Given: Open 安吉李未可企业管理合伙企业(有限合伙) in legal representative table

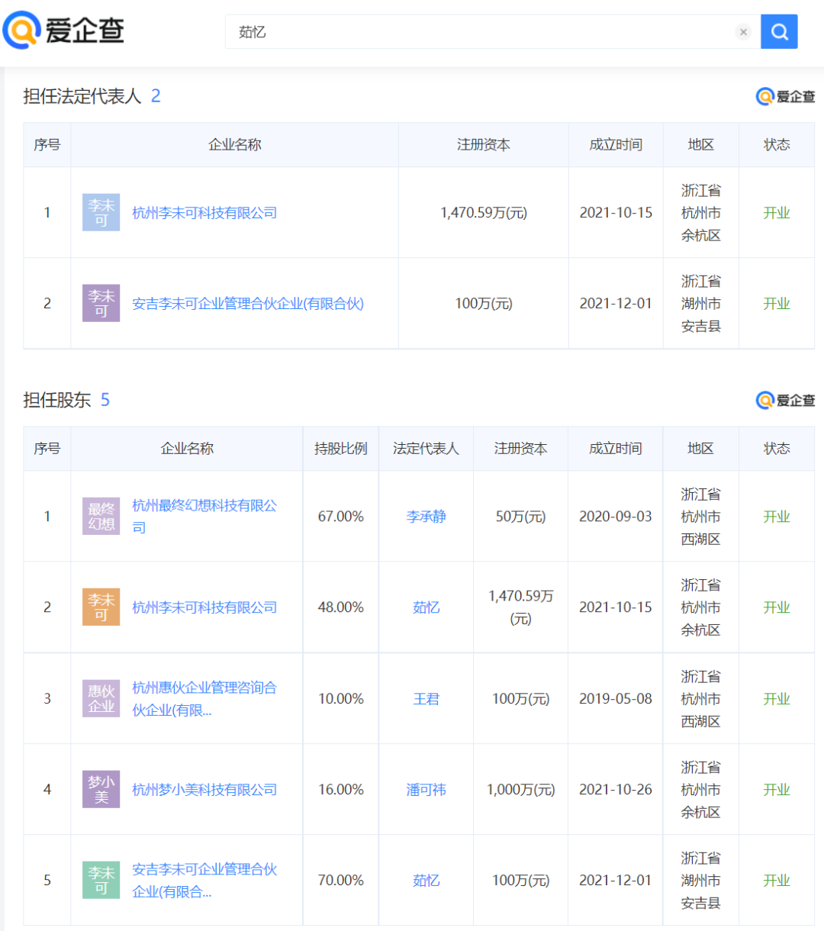Looking at the screenshot, I should coord(248,304).
